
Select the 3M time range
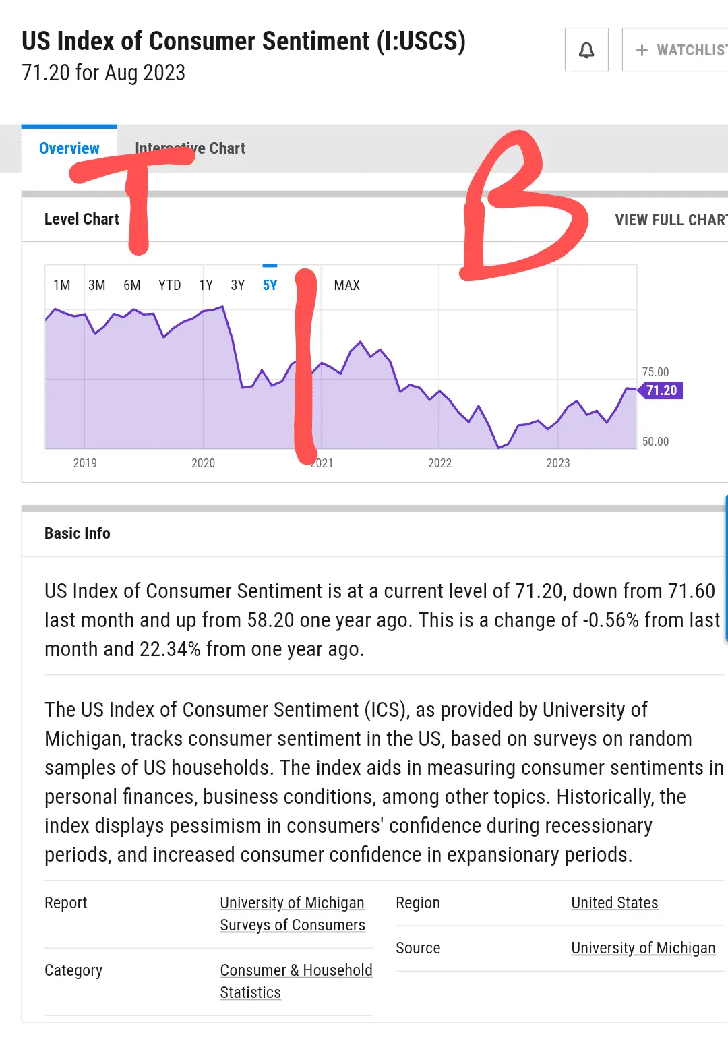pos(97,285)
